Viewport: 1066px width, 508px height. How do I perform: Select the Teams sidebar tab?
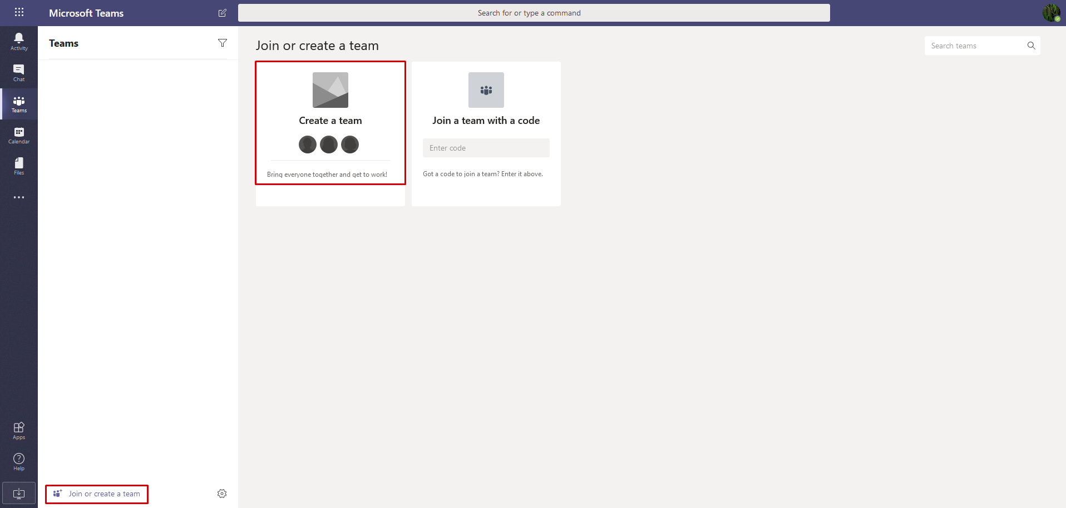coord(19,104)
